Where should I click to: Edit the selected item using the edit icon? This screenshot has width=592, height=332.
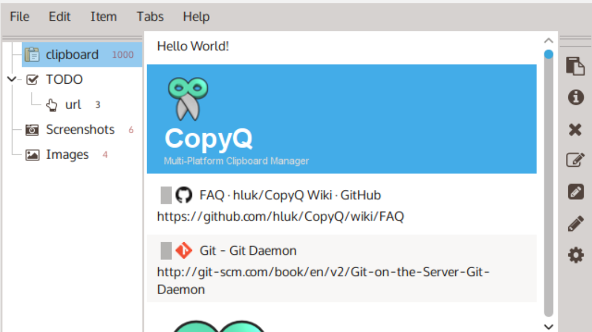click(x=575, y=160)
